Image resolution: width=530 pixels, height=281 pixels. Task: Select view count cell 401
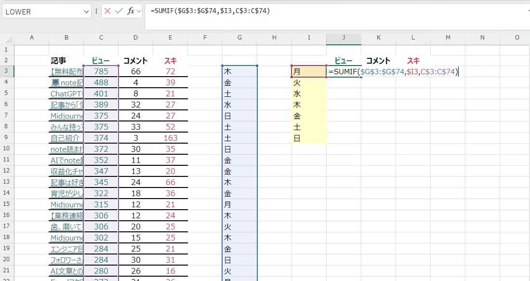tap(101, 94)
